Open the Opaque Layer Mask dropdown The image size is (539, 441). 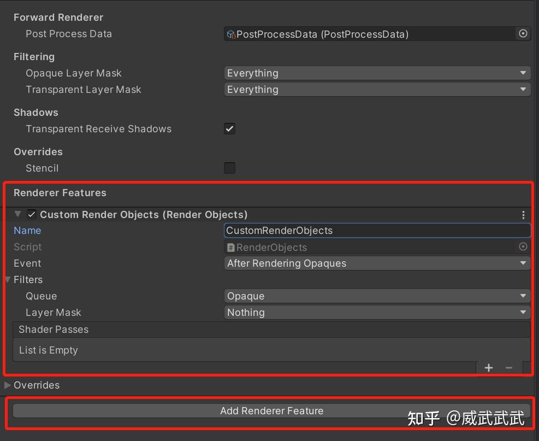pyautogui.click(x=377, y=73)
